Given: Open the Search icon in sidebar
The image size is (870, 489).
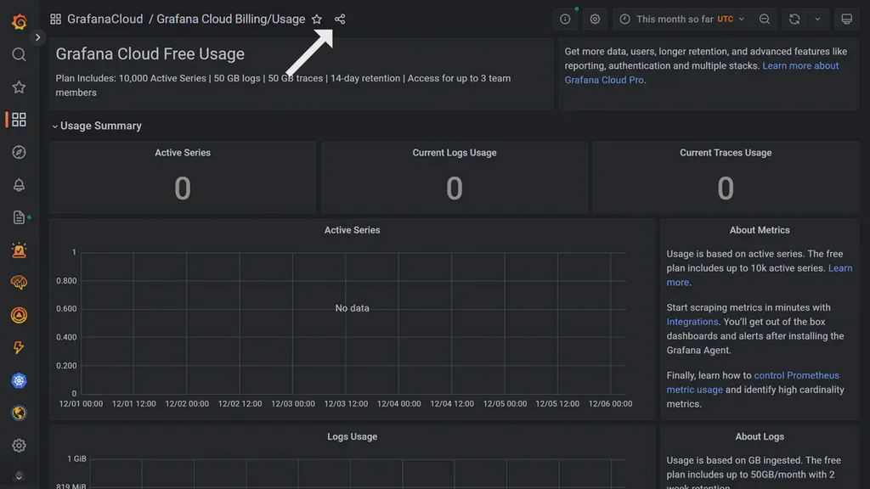Looking at the screenshot, I should pyautogui.click(x=19, y=56).
